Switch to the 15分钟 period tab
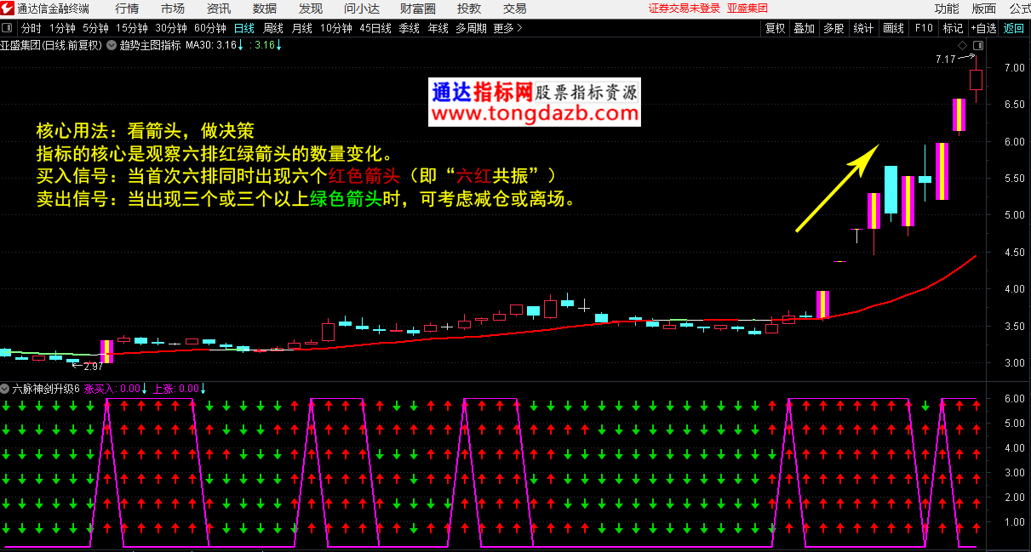 tap(132, 28)
